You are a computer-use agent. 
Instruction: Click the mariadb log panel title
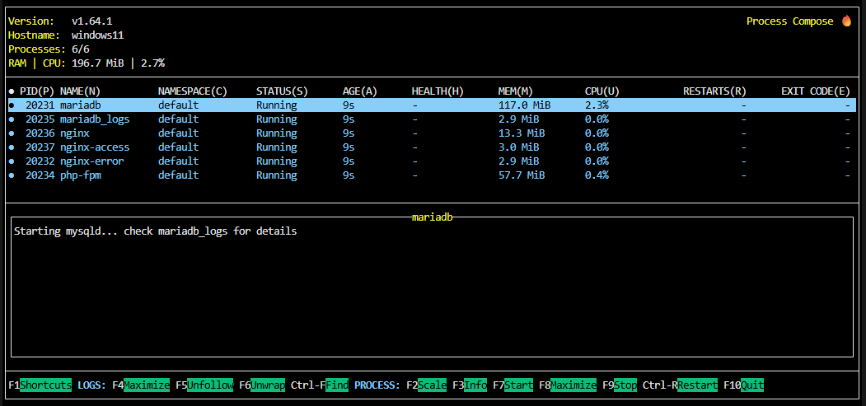coord(433,217)
